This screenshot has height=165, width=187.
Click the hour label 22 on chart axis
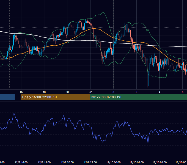90,92
